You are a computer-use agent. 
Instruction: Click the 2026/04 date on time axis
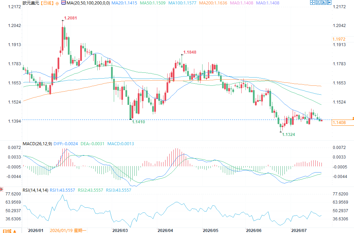pos(165,230)
